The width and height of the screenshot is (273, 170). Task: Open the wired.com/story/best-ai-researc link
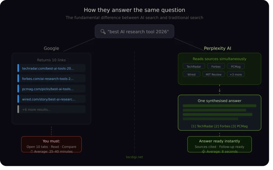51,99
